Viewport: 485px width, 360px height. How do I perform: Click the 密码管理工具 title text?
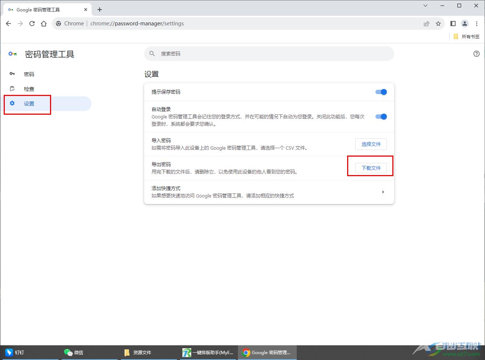tap(50, 54)
